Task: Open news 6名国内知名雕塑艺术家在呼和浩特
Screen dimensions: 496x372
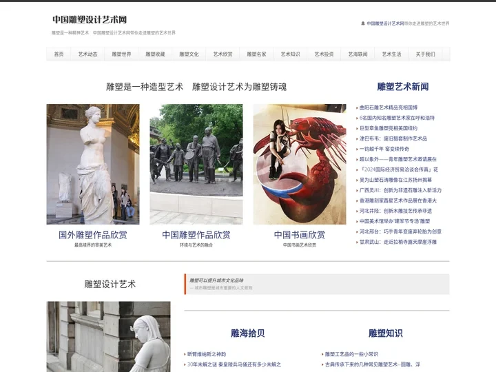Action: tap(397, 118)
